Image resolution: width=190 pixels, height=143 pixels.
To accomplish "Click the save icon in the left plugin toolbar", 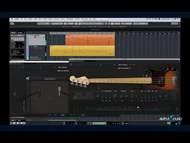I will [x=23, y=68].
